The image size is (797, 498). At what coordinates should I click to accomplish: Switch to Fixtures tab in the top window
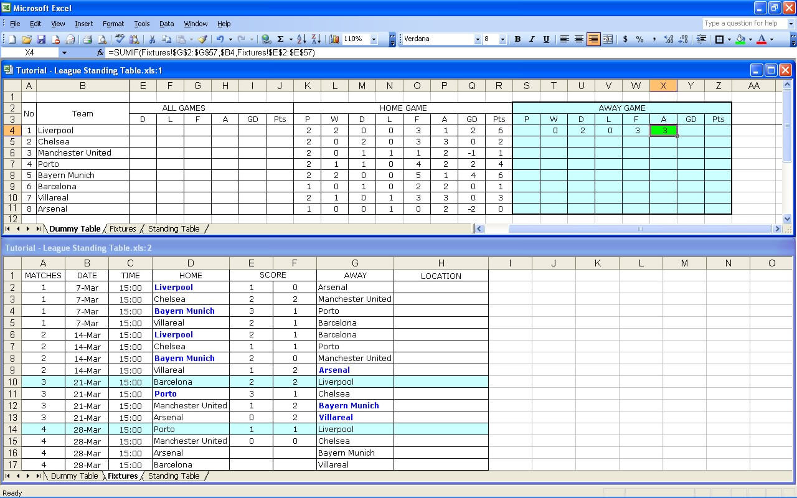coord(123,229)
